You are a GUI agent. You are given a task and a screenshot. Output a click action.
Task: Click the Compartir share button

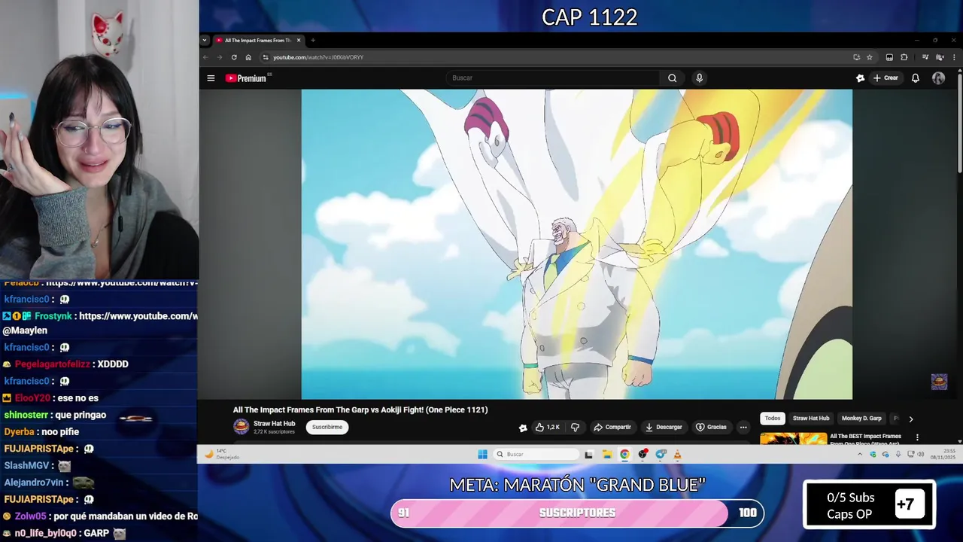612,427
